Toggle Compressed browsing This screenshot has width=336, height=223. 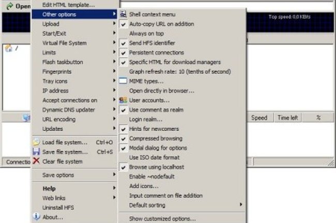click(182, 139)
